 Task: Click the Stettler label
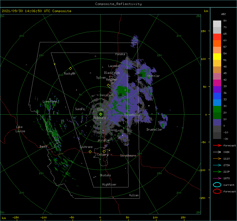coord(154,76)
